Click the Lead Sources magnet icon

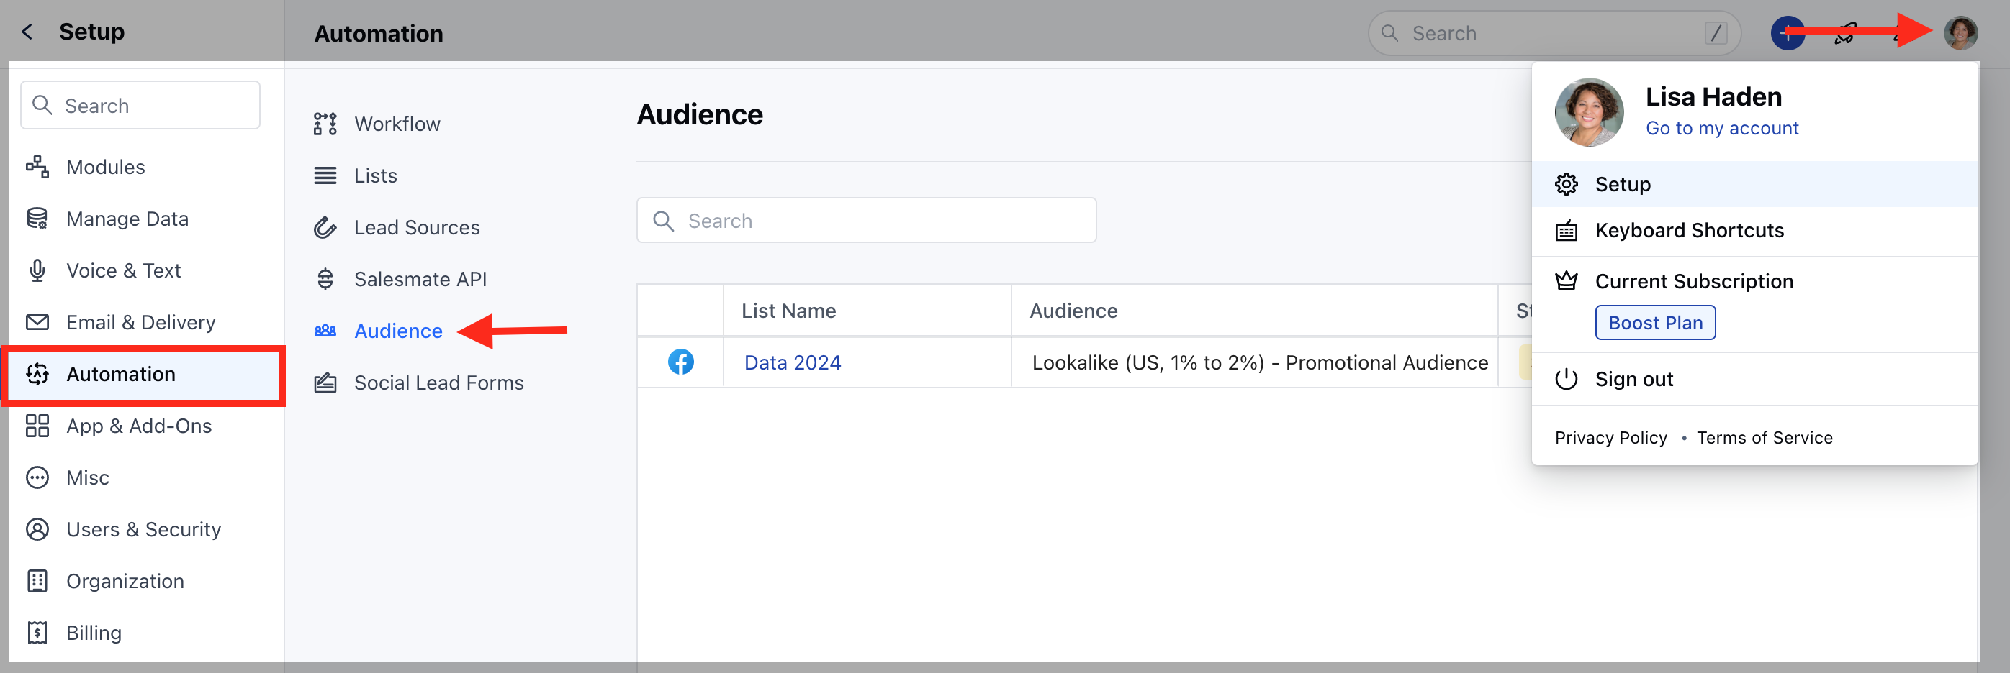point(325,226)
